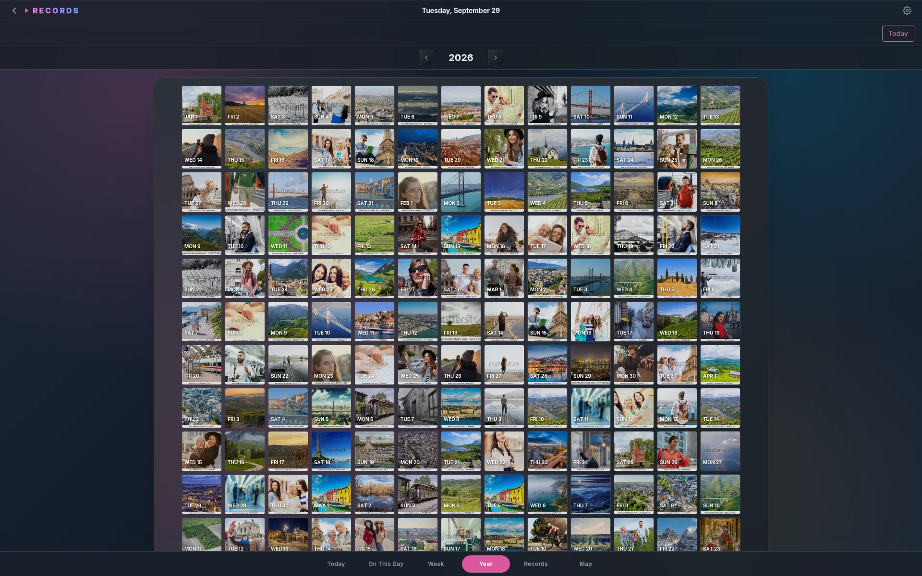Image resolution: width=922 pixels, height=576 pixels.
Task: Open the WED 21 thumbnail
Action: [504, 149]
